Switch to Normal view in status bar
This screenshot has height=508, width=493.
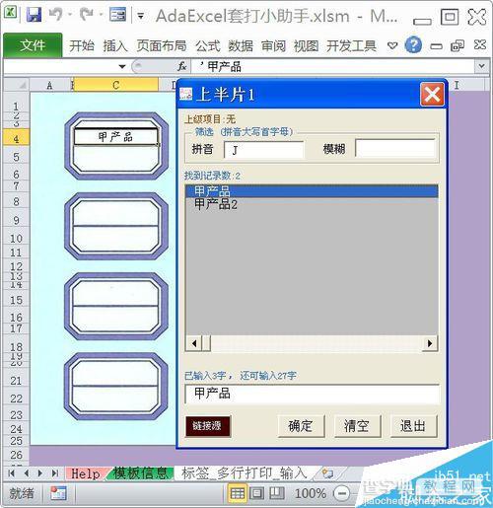tap(238, 493)
